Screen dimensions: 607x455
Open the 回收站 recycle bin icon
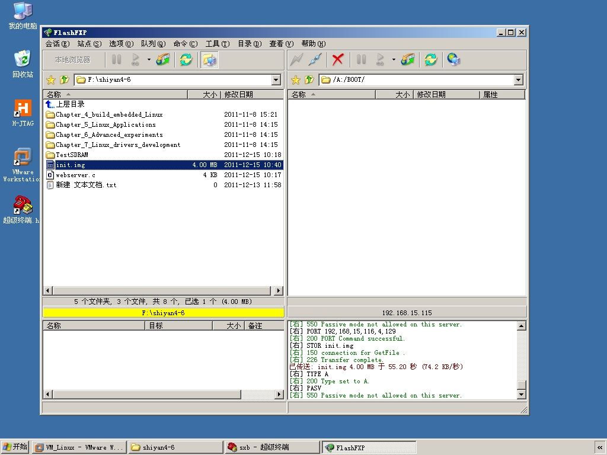(23, 64)
